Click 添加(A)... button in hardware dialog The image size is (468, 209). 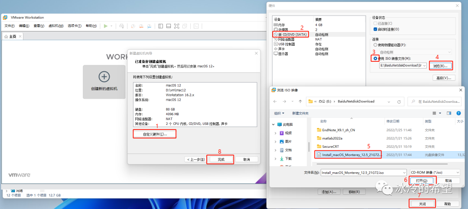329,191
